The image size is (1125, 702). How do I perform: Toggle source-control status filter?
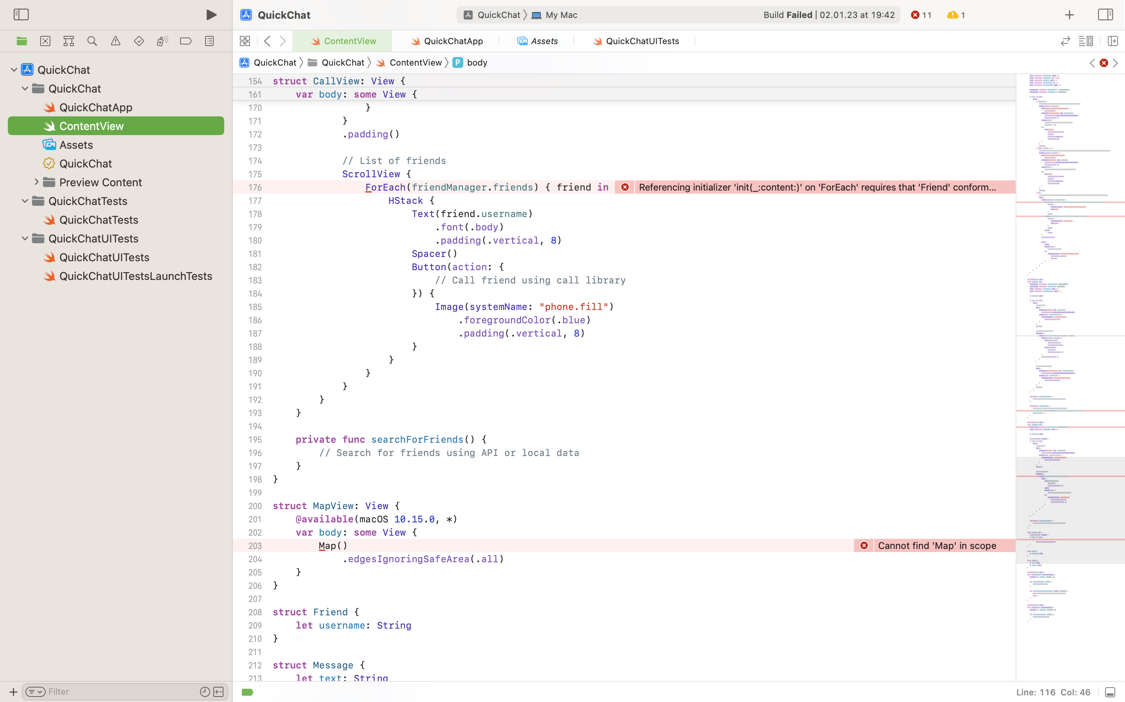[x=218, y=692]
